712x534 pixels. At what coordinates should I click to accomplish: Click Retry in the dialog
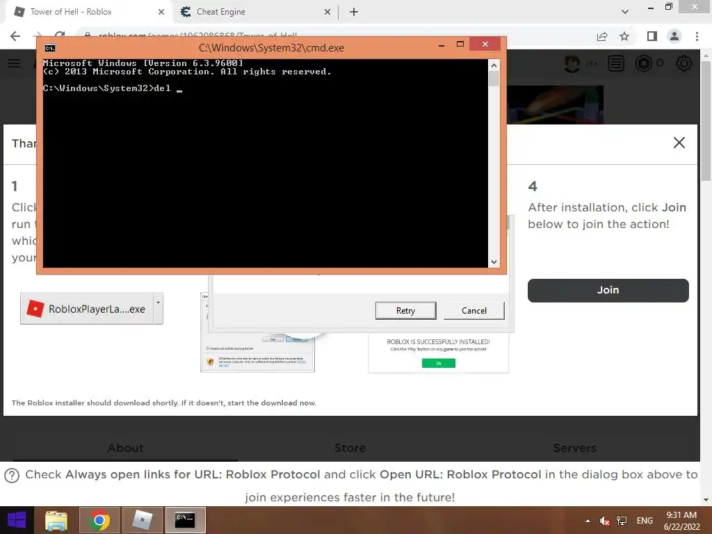coord(405,311)
